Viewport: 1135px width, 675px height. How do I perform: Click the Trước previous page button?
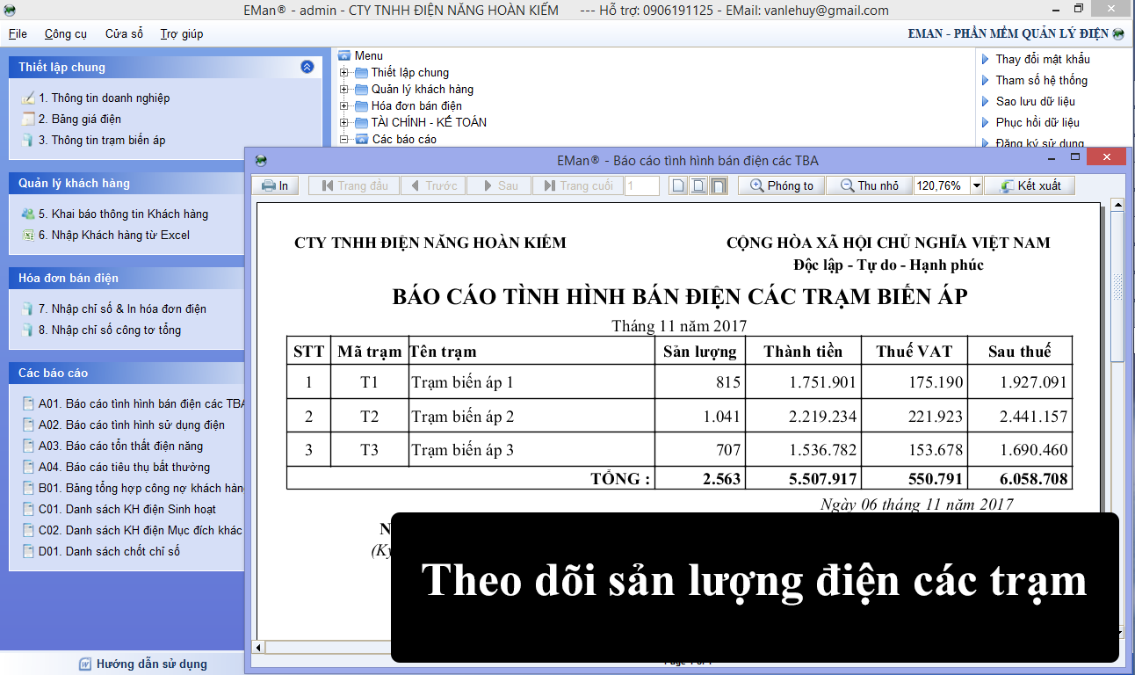tap(432, 185)
